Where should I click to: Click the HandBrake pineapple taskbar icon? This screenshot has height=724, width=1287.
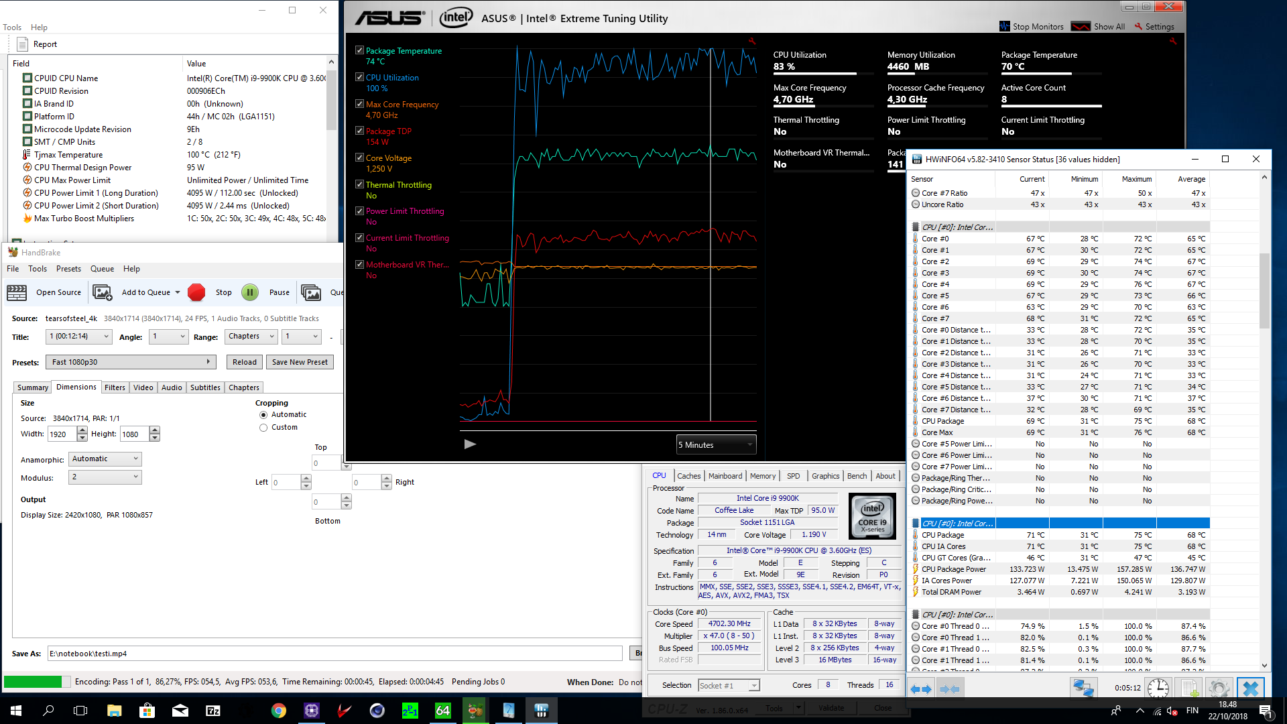click(x=475, y=711)
